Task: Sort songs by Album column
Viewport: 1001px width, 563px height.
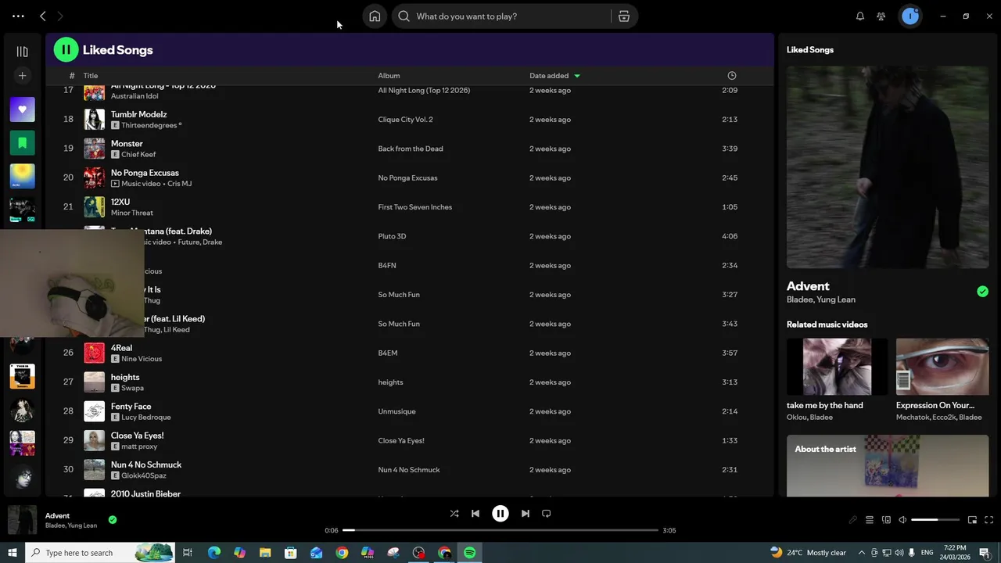Action: pyautogui.click(x=389, y=76)
